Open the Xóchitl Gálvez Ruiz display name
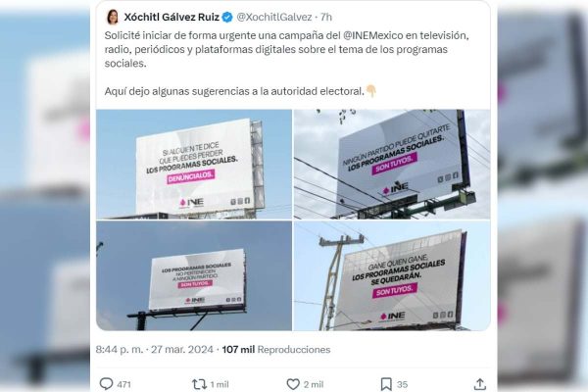588x392 pixels. (171, 17)
